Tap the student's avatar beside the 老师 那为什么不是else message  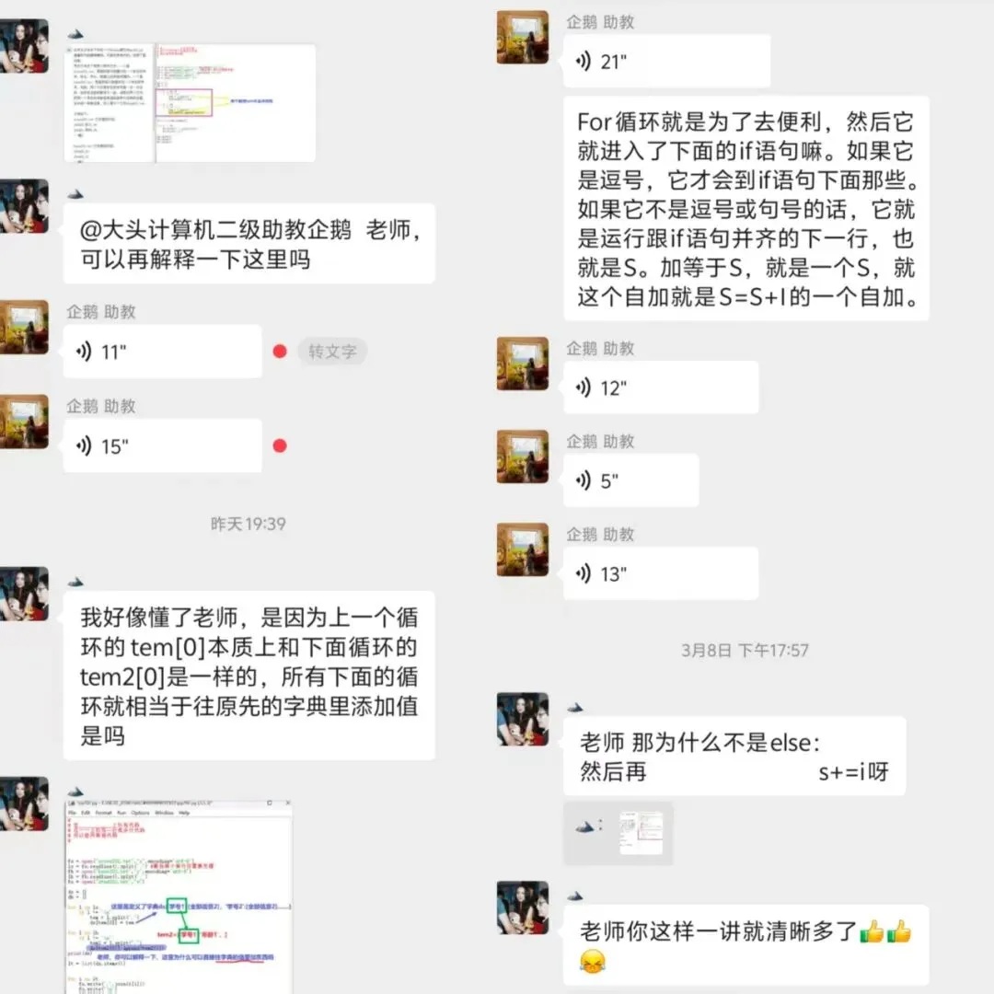point(523,719)
